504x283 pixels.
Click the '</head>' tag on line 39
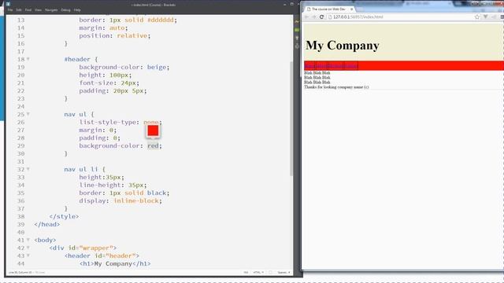47,224
